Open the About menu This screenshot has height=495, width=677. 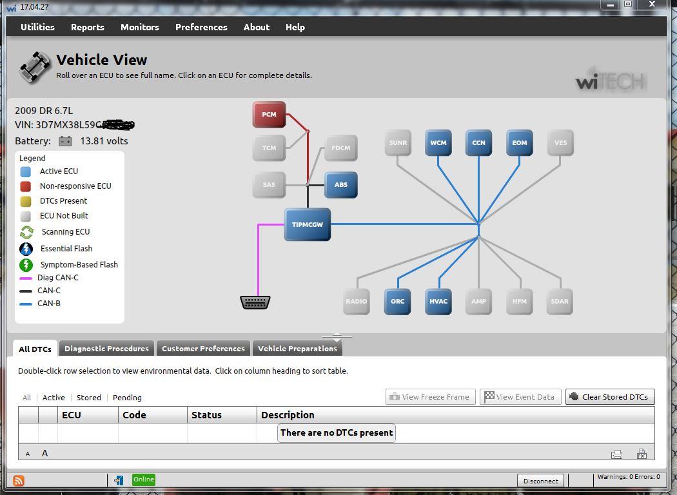(257, 27)
